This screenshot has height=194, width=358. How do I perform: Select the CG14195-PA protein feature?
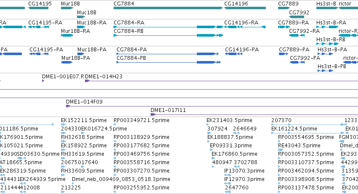pos(39,54)
